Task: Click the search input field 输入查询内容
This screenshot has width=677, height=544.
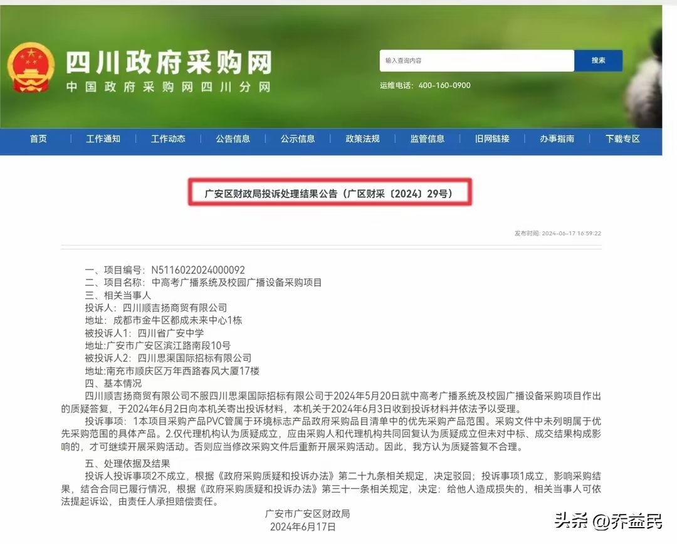Action: (x=476, y=61)
